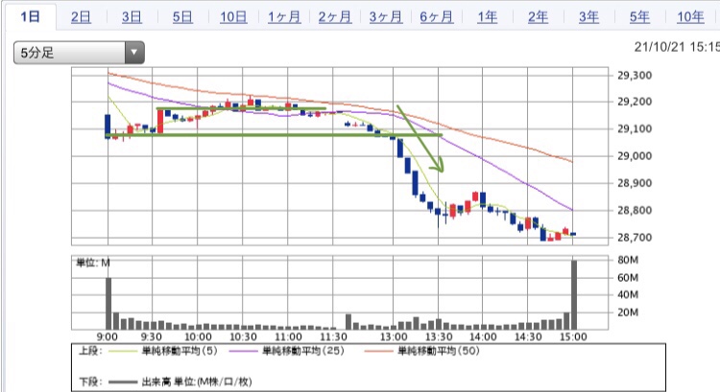
Task: Click the 28,700 price axis label
Action: coord(635,238)
